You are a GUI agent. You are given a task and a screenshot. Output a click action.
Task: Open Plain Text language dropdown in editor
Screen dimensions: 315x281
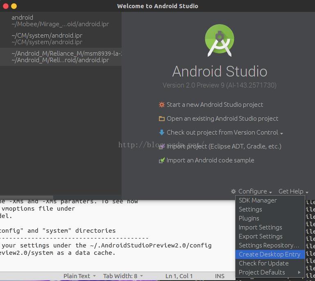[79, 276]
